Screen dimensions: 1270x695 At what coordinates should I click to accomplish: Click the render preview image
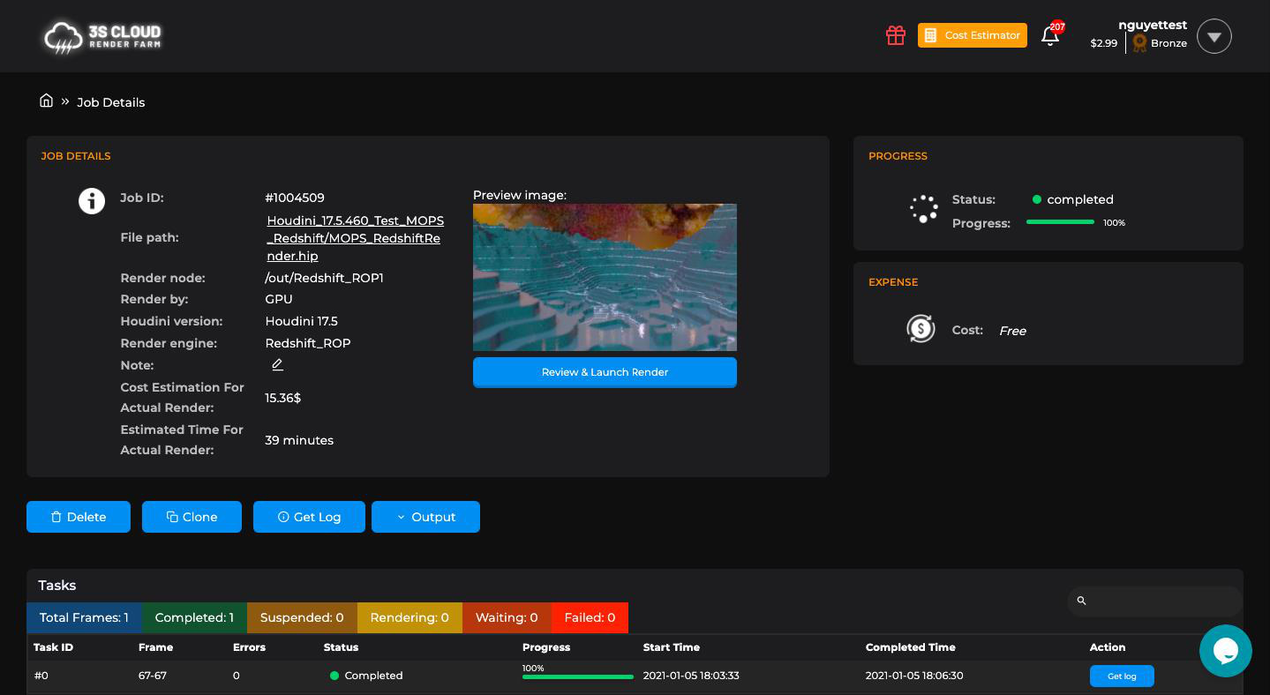(605, 277)
